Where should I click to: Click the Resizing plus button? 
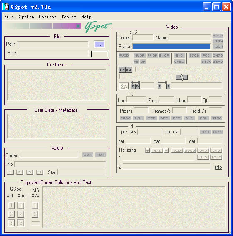pos(148,150)
